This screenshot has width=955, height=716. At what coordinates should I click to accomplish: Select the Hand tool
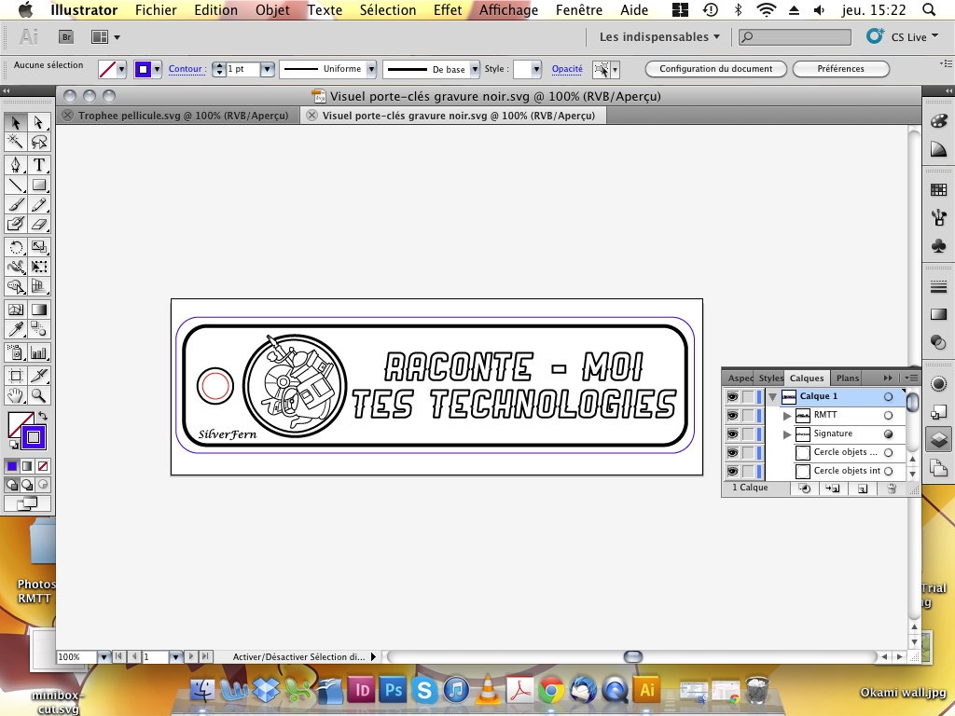pyautogui.click(x=16, y=396)
